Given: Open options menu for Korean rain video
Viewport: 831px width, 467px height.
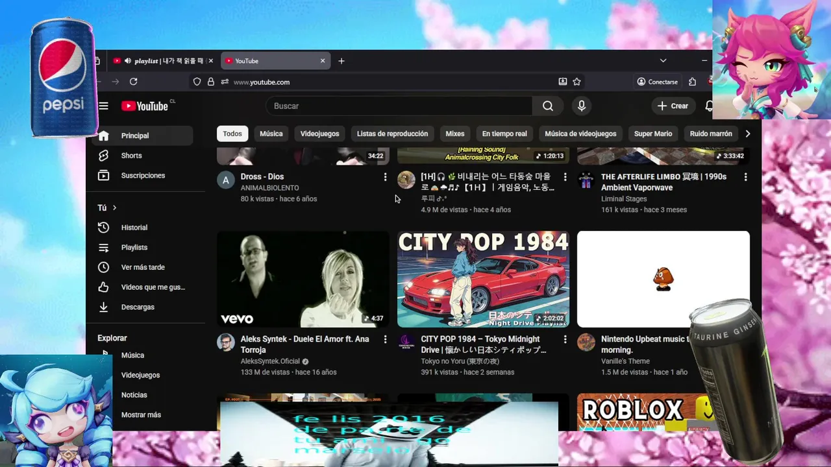Looking at the screenshot, I should pyautogui.click(x=565, y=176).
